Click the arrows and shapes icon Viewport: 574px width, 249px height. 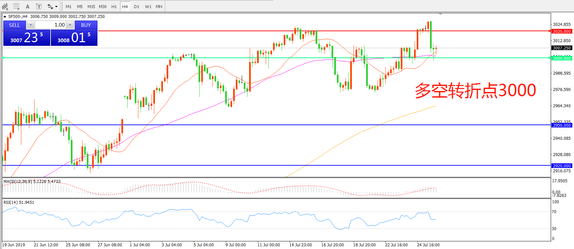(50, 6)
